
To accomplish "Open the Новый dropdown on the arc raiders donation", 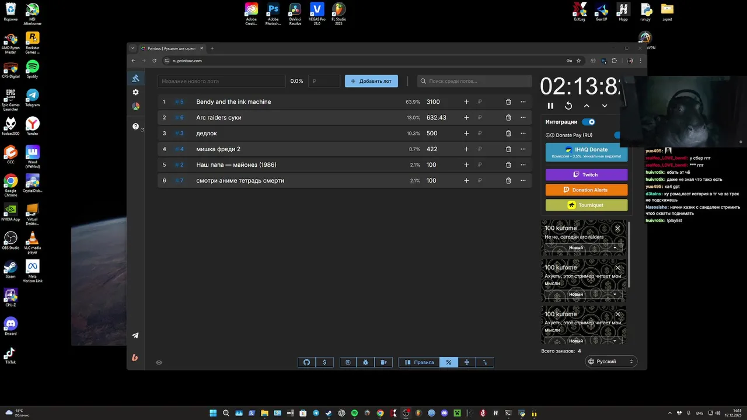I will coord(615,247).
